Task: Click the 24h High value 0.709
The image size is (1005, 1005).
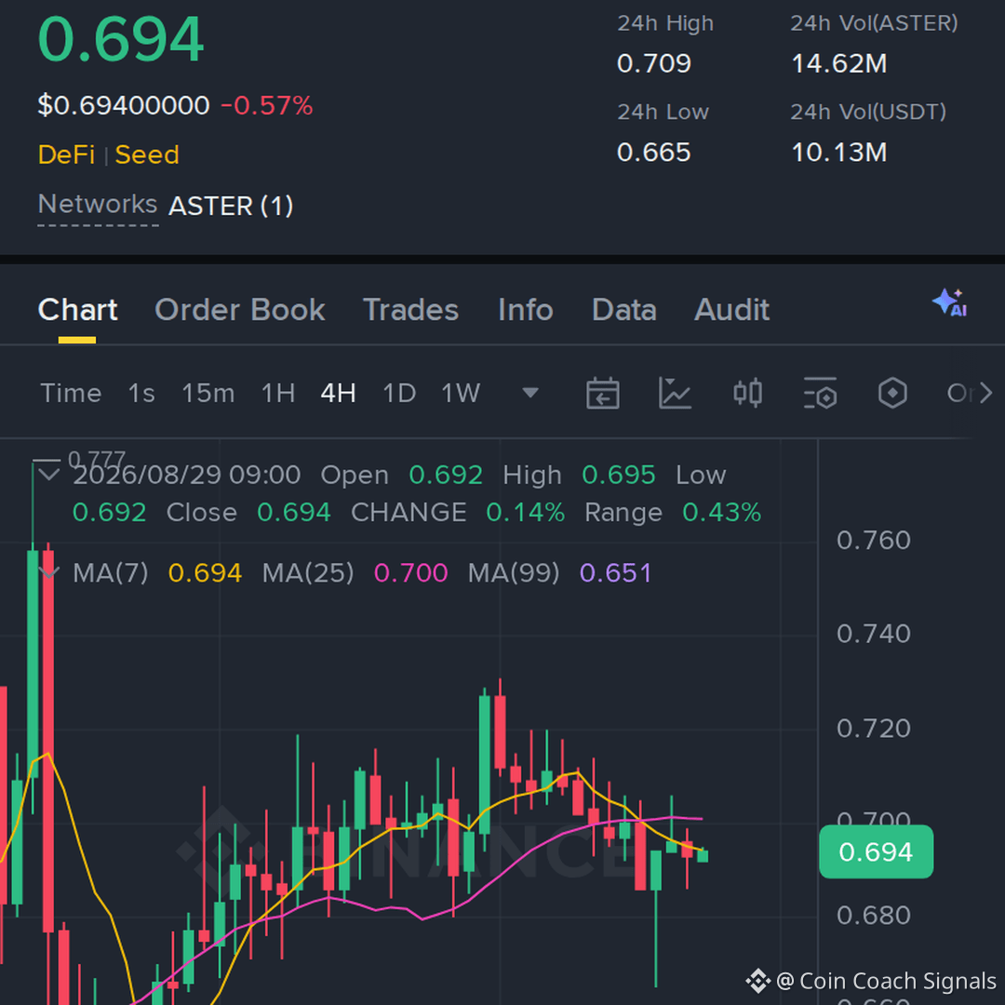Action: 654,63
